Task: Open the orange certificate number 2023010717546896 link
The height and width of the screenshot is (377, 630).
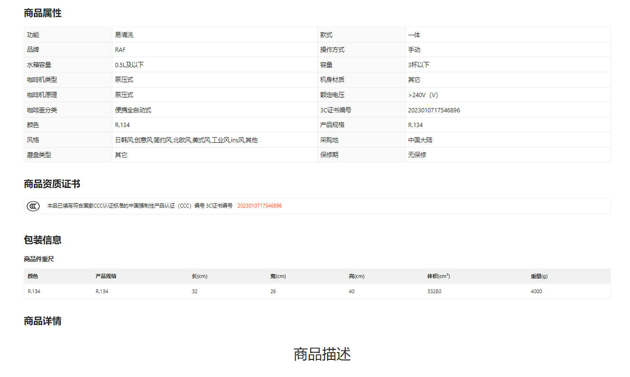Action: pos(260,206)
